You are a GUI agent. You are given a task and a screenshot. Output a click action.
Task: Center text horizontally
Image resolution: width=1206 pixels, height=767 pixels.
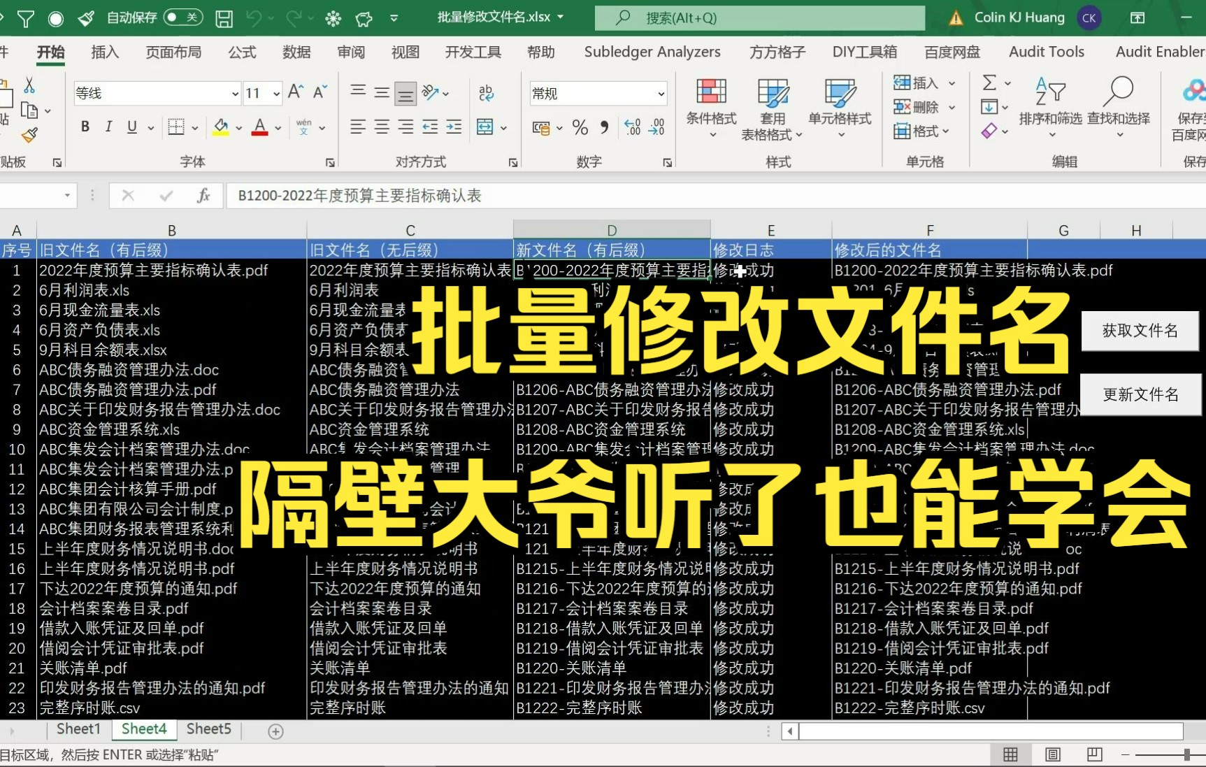pos(382,127)
